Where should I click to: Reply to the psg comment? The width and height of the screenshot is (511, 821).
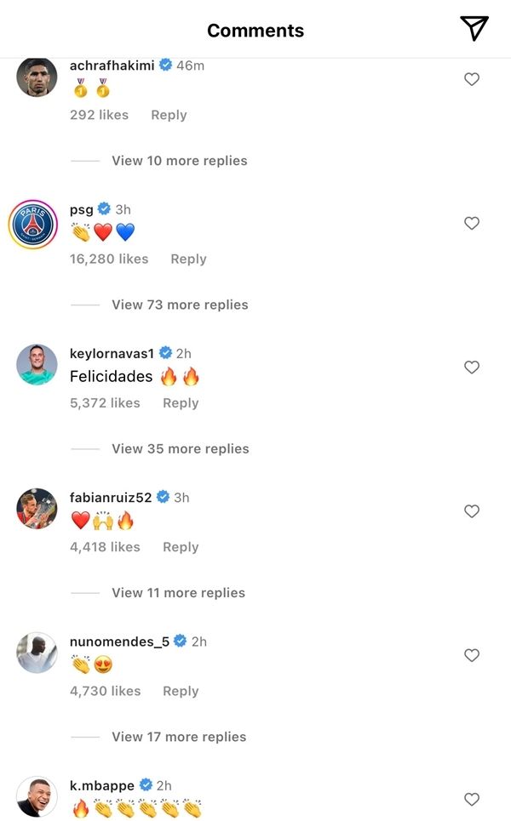pyautogui.click(x=188, y=259)
